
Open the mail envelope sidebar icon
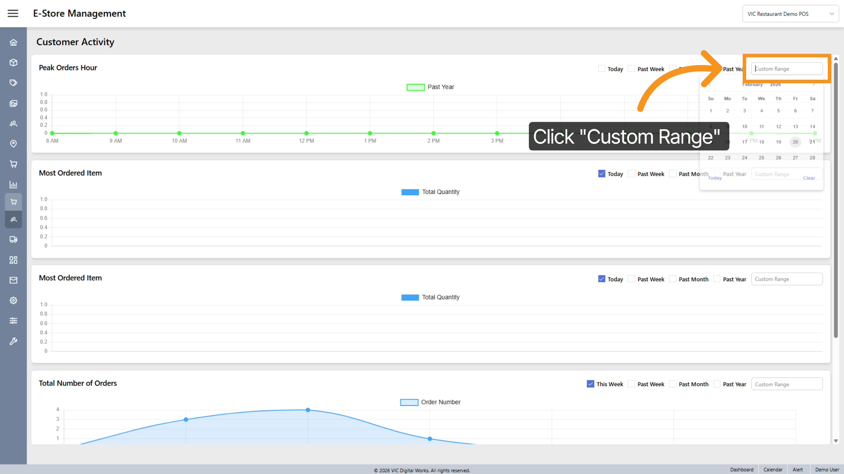tap(13, 280)
